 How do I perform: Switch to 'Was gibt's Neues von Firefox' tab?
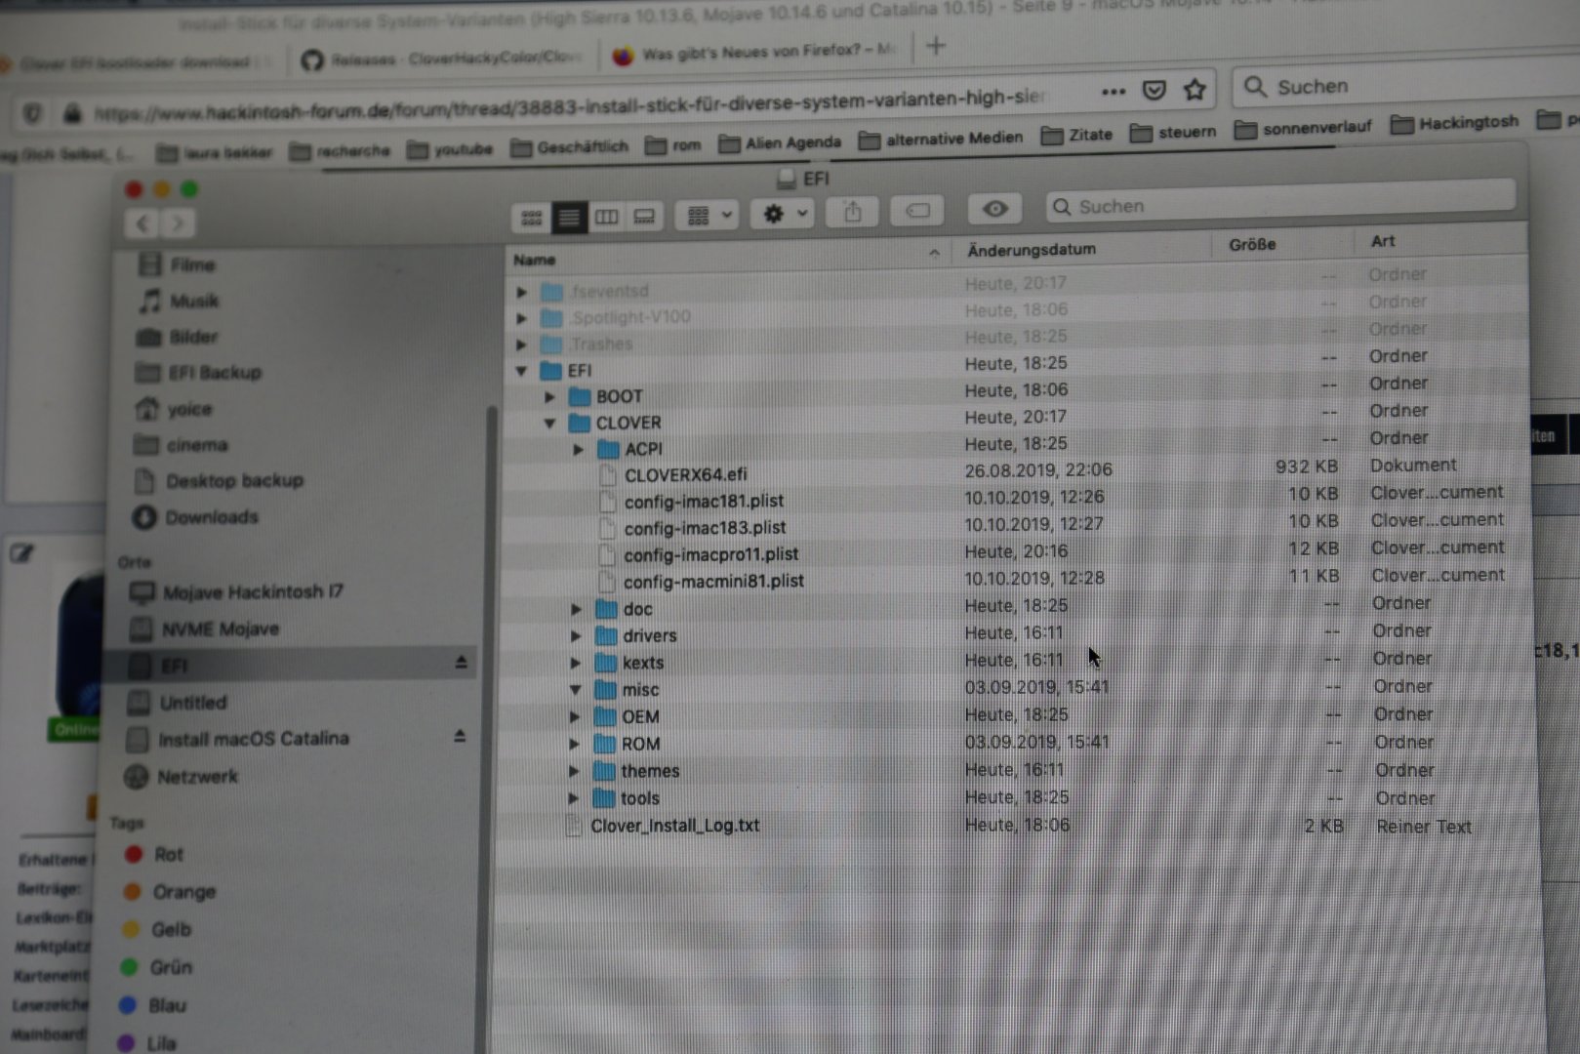pos(751,52)
